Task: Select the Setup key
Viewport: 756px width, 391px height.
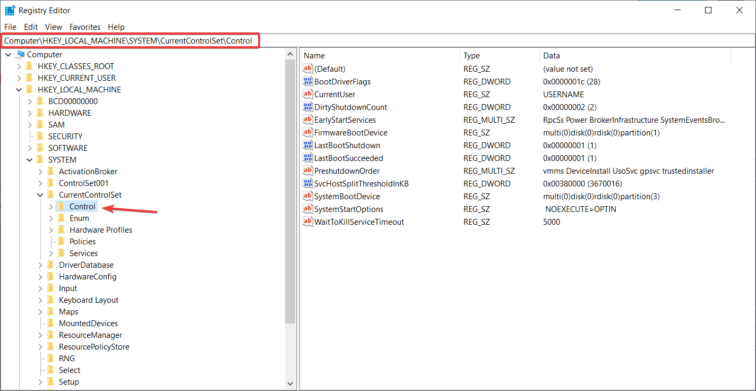Action: point(69,381)
